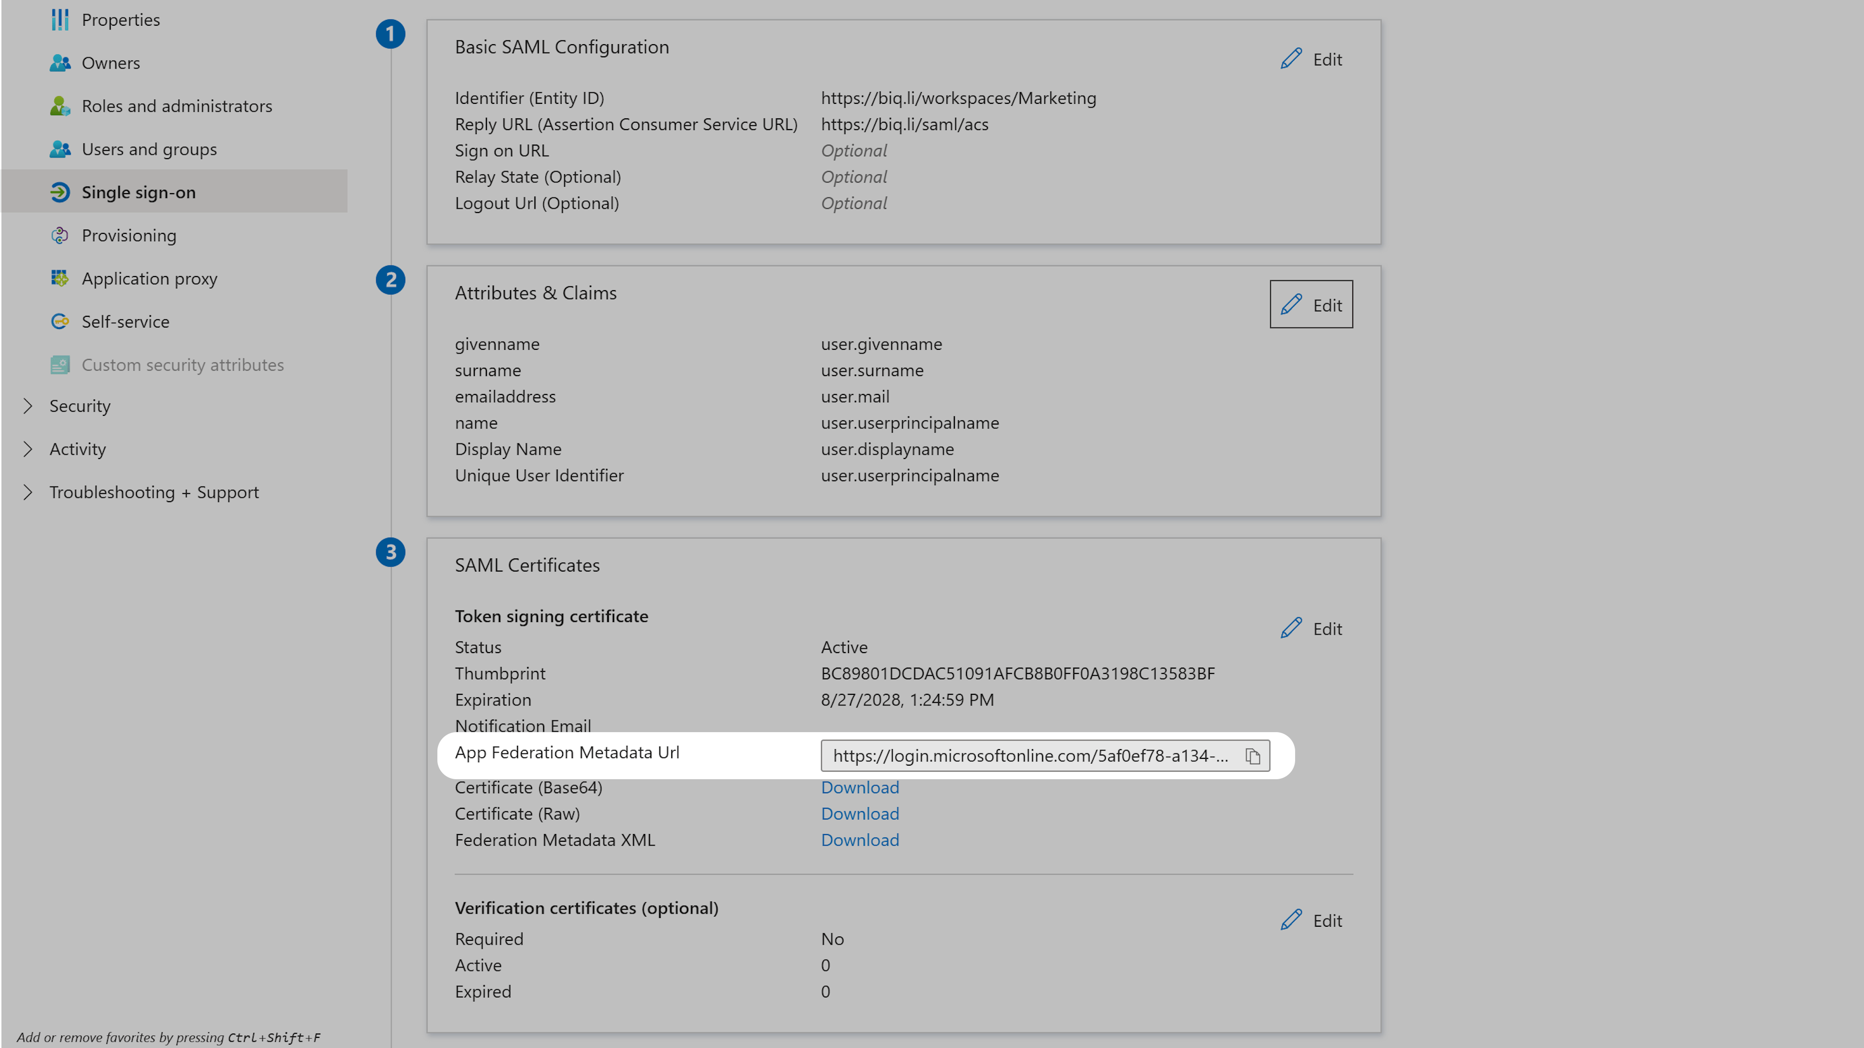The height and width of the screenshot is (1048, 1864).
Task: Download Certificate (Base64)
Action: (860, 787)
